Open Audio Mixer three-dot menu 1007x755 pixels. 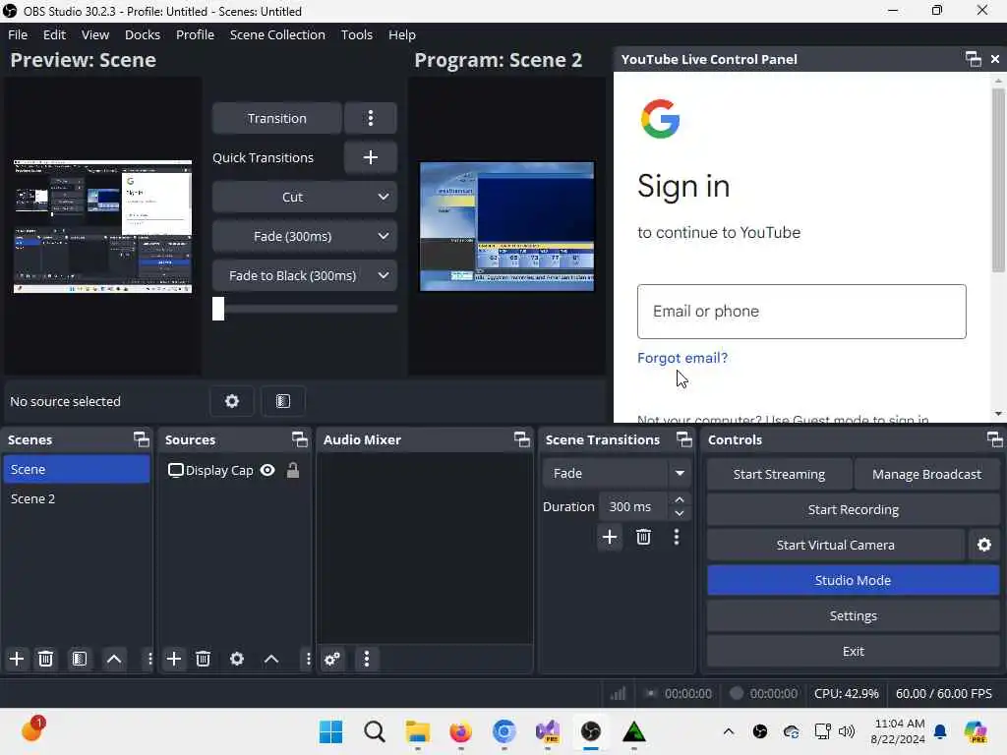point(367,659)
